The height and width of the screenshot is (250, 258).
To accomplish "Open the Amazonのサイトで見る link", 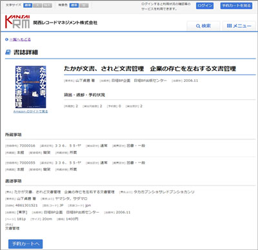I will (30, 111).
